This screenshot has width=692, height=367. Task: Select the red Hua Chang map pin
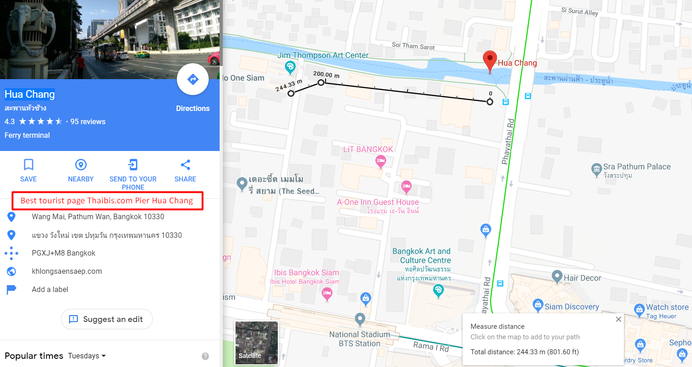click(489, 62)
